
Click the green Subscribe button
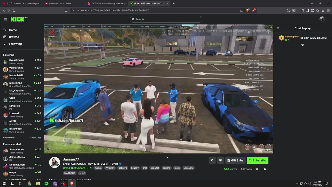(x=258, y=160)
